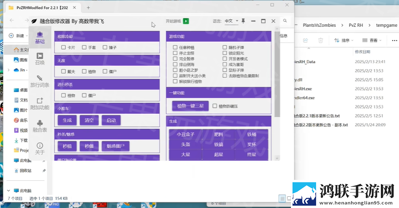Collapse the bottom 此电脑 tree node
Screen dimensions: 399x208
9,190
